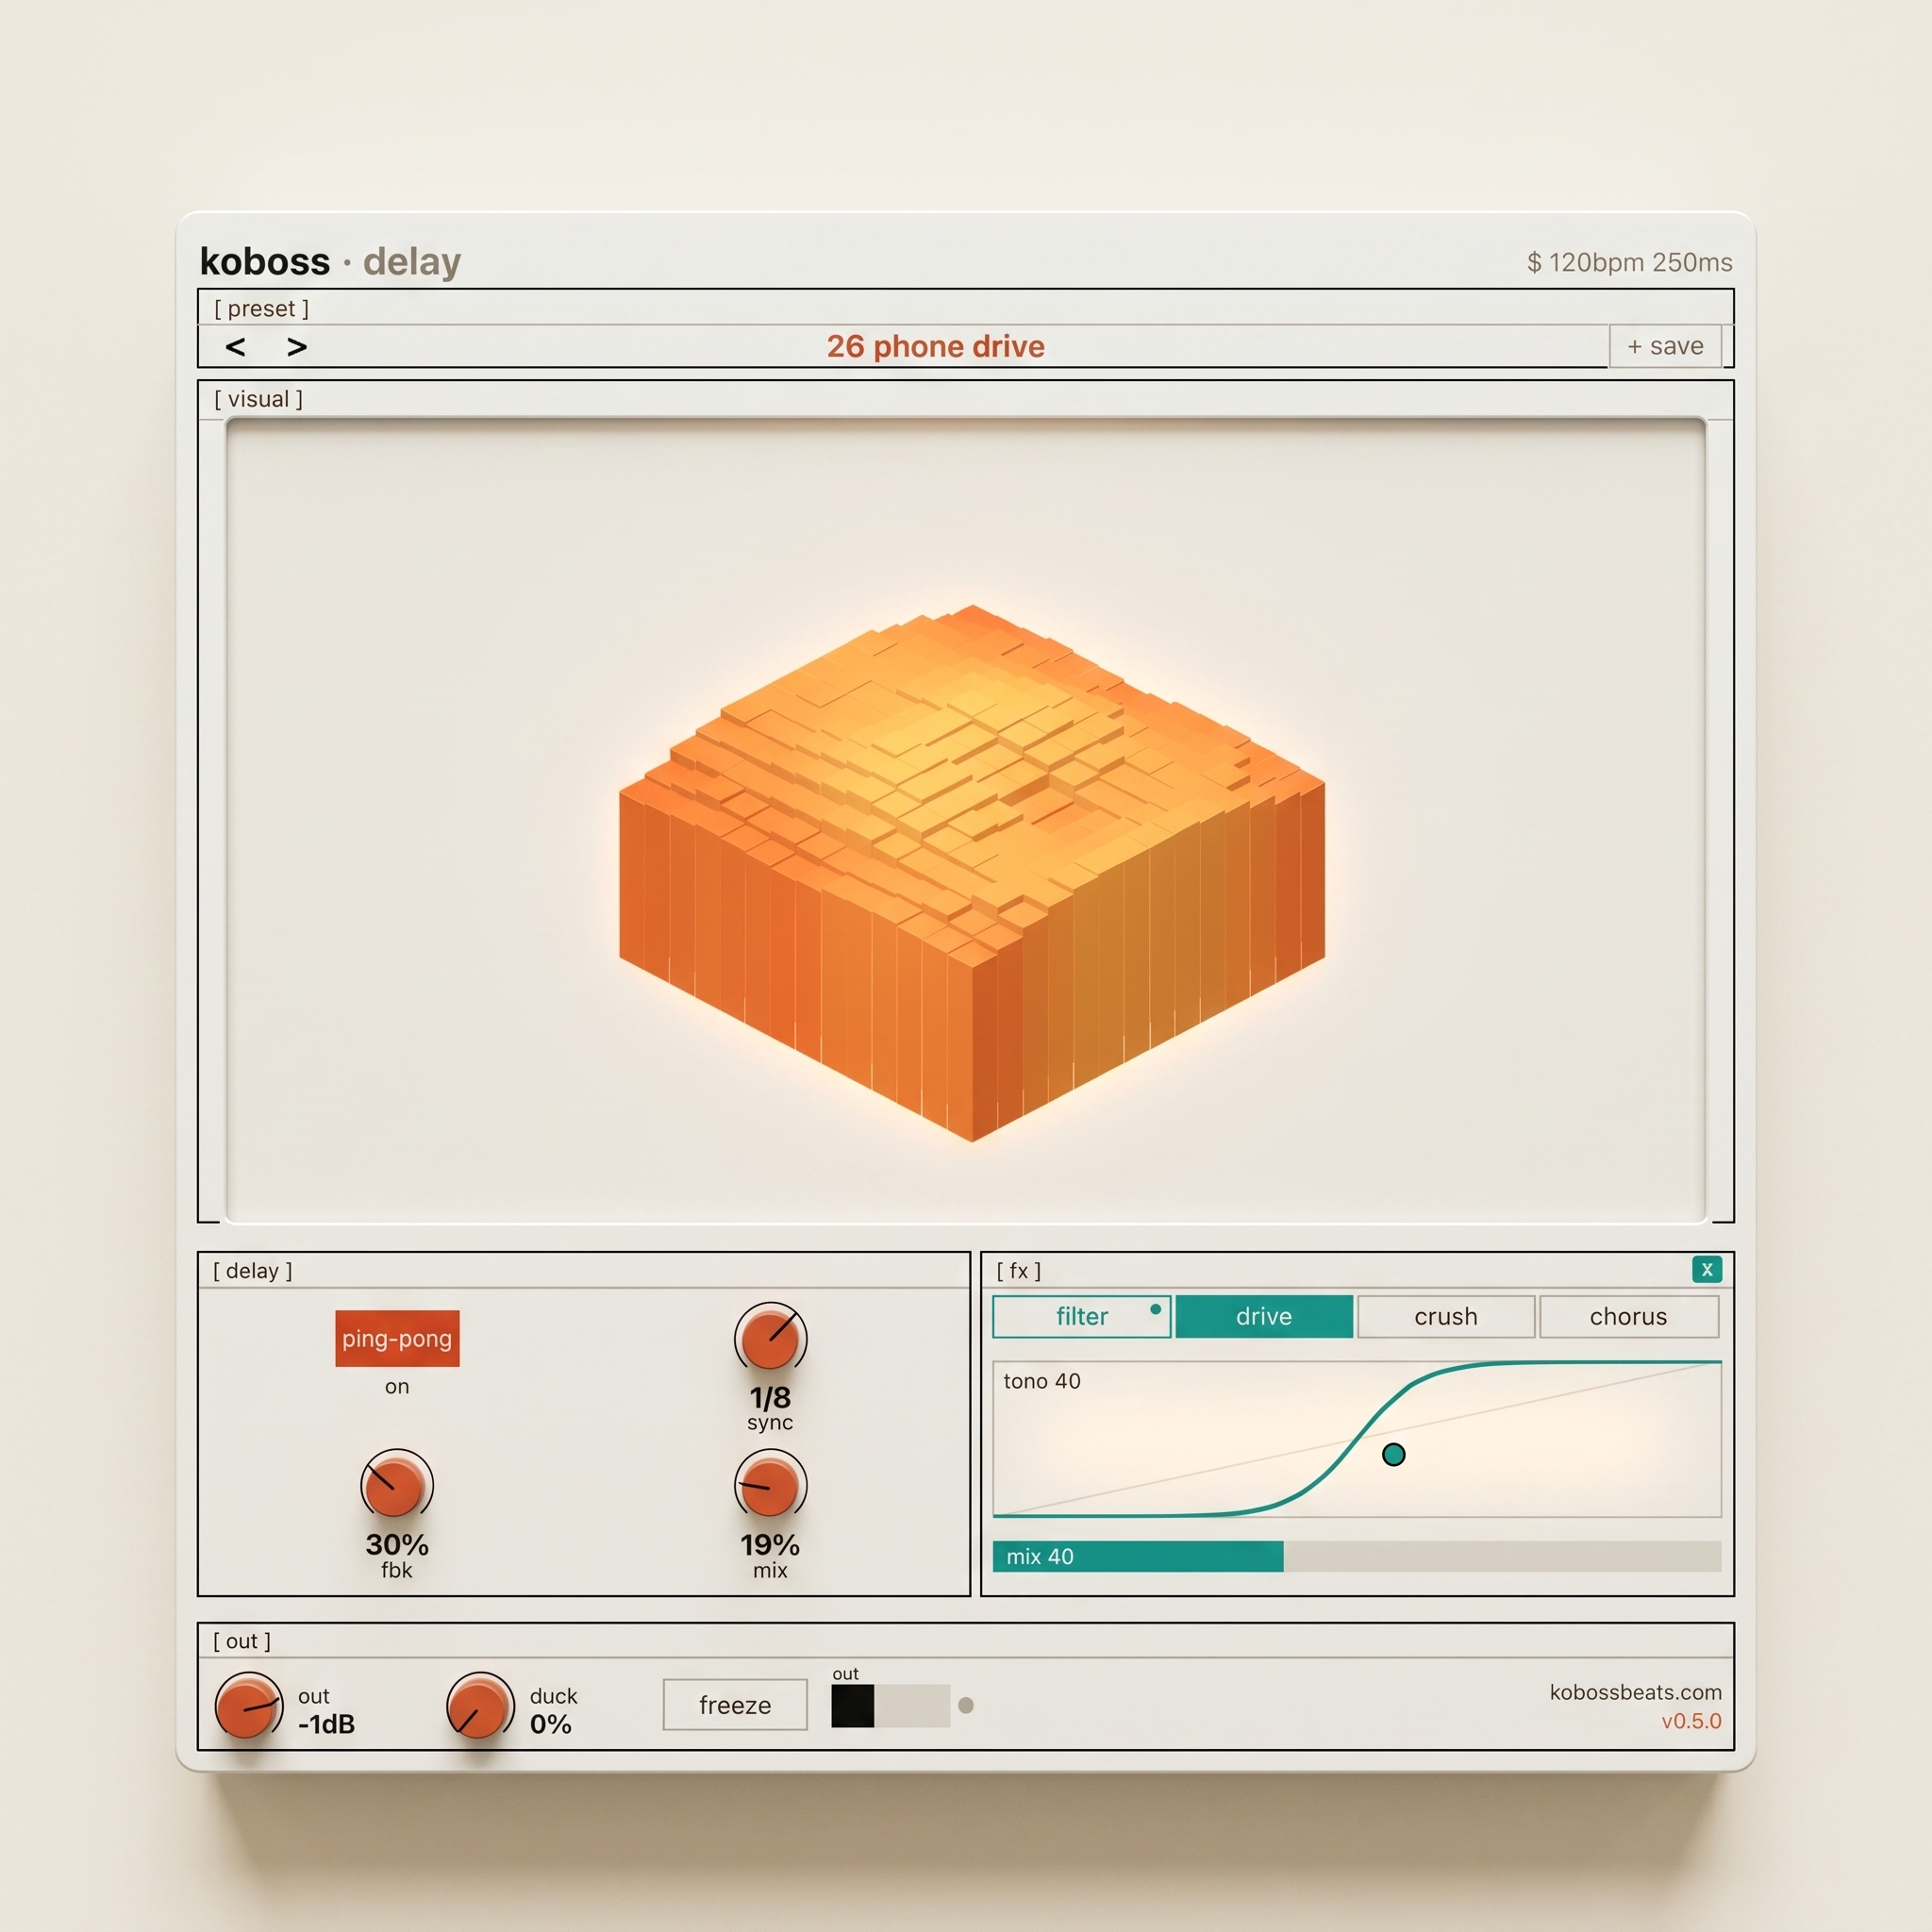Click the mix 40 slider bar
This screenshot has width=1932, height=1932.
pyautogui.click(x=1357, y=1556)
